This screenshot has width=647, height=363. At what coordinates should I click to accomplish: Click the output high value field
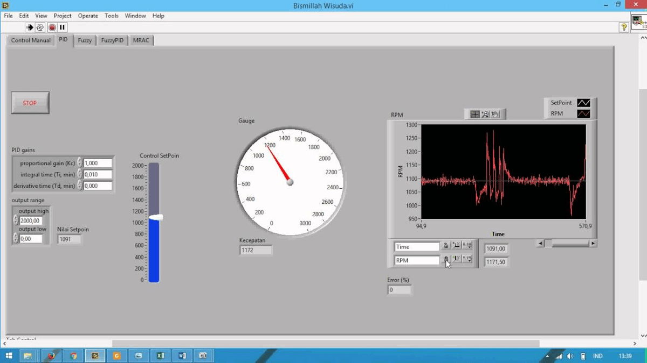(31, 220)
